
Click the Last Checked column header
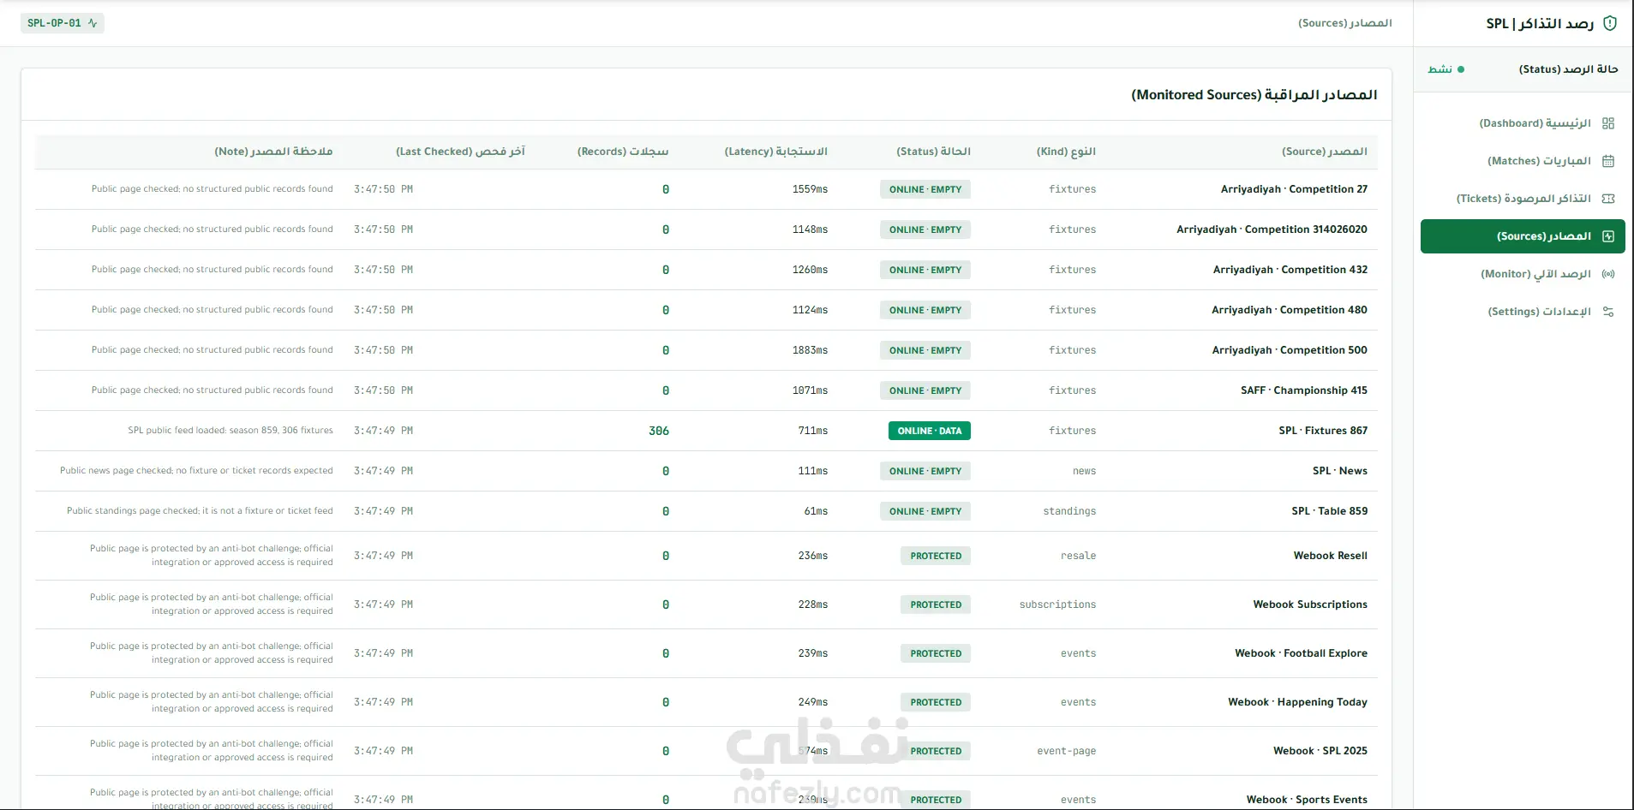click(460, 152)
